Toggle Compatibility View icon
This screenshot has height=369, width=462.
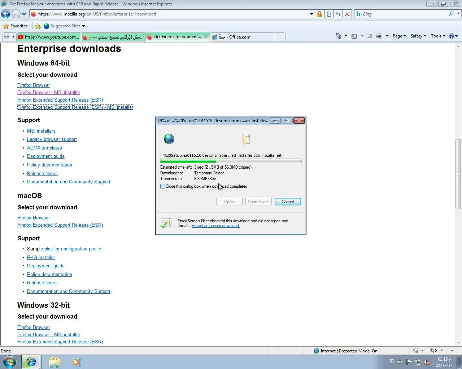[329, 14]
